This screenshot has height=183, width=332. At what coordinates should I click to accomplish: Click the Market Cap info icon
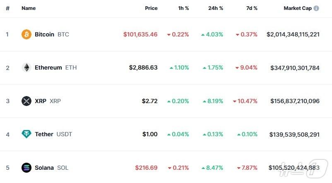tap(316, 8)
